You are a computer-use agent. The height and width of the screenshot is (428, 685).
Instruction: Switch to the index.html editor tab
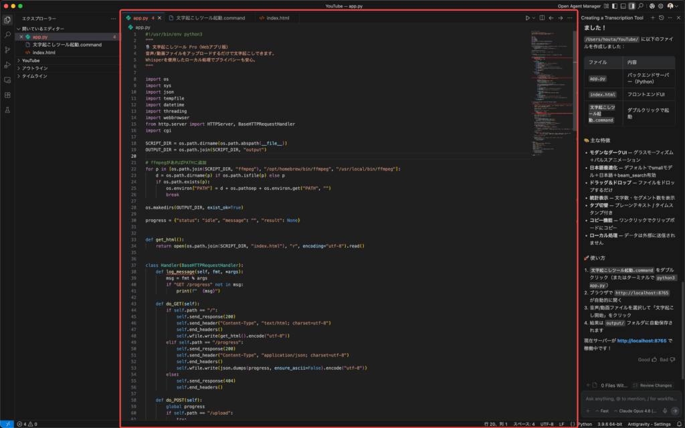(278, 18)
